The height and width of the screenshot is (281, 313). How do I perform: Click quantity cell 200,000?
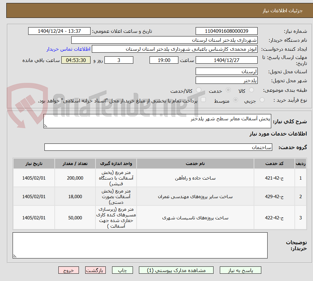tap(75, 178)
